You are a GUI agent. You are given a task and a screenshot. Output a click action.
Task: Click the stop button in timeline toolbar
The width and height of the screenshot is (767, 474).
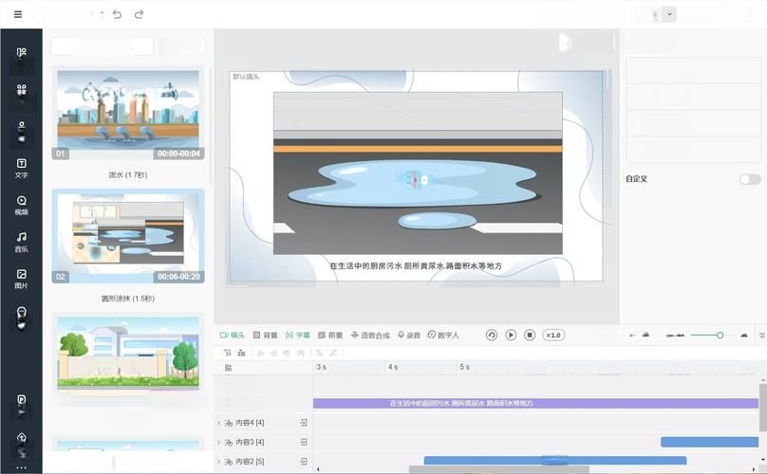[530, 335]
